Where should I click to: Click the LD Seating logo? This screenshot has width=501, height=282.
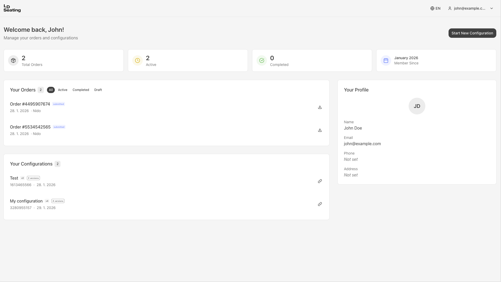click(12, 8)
